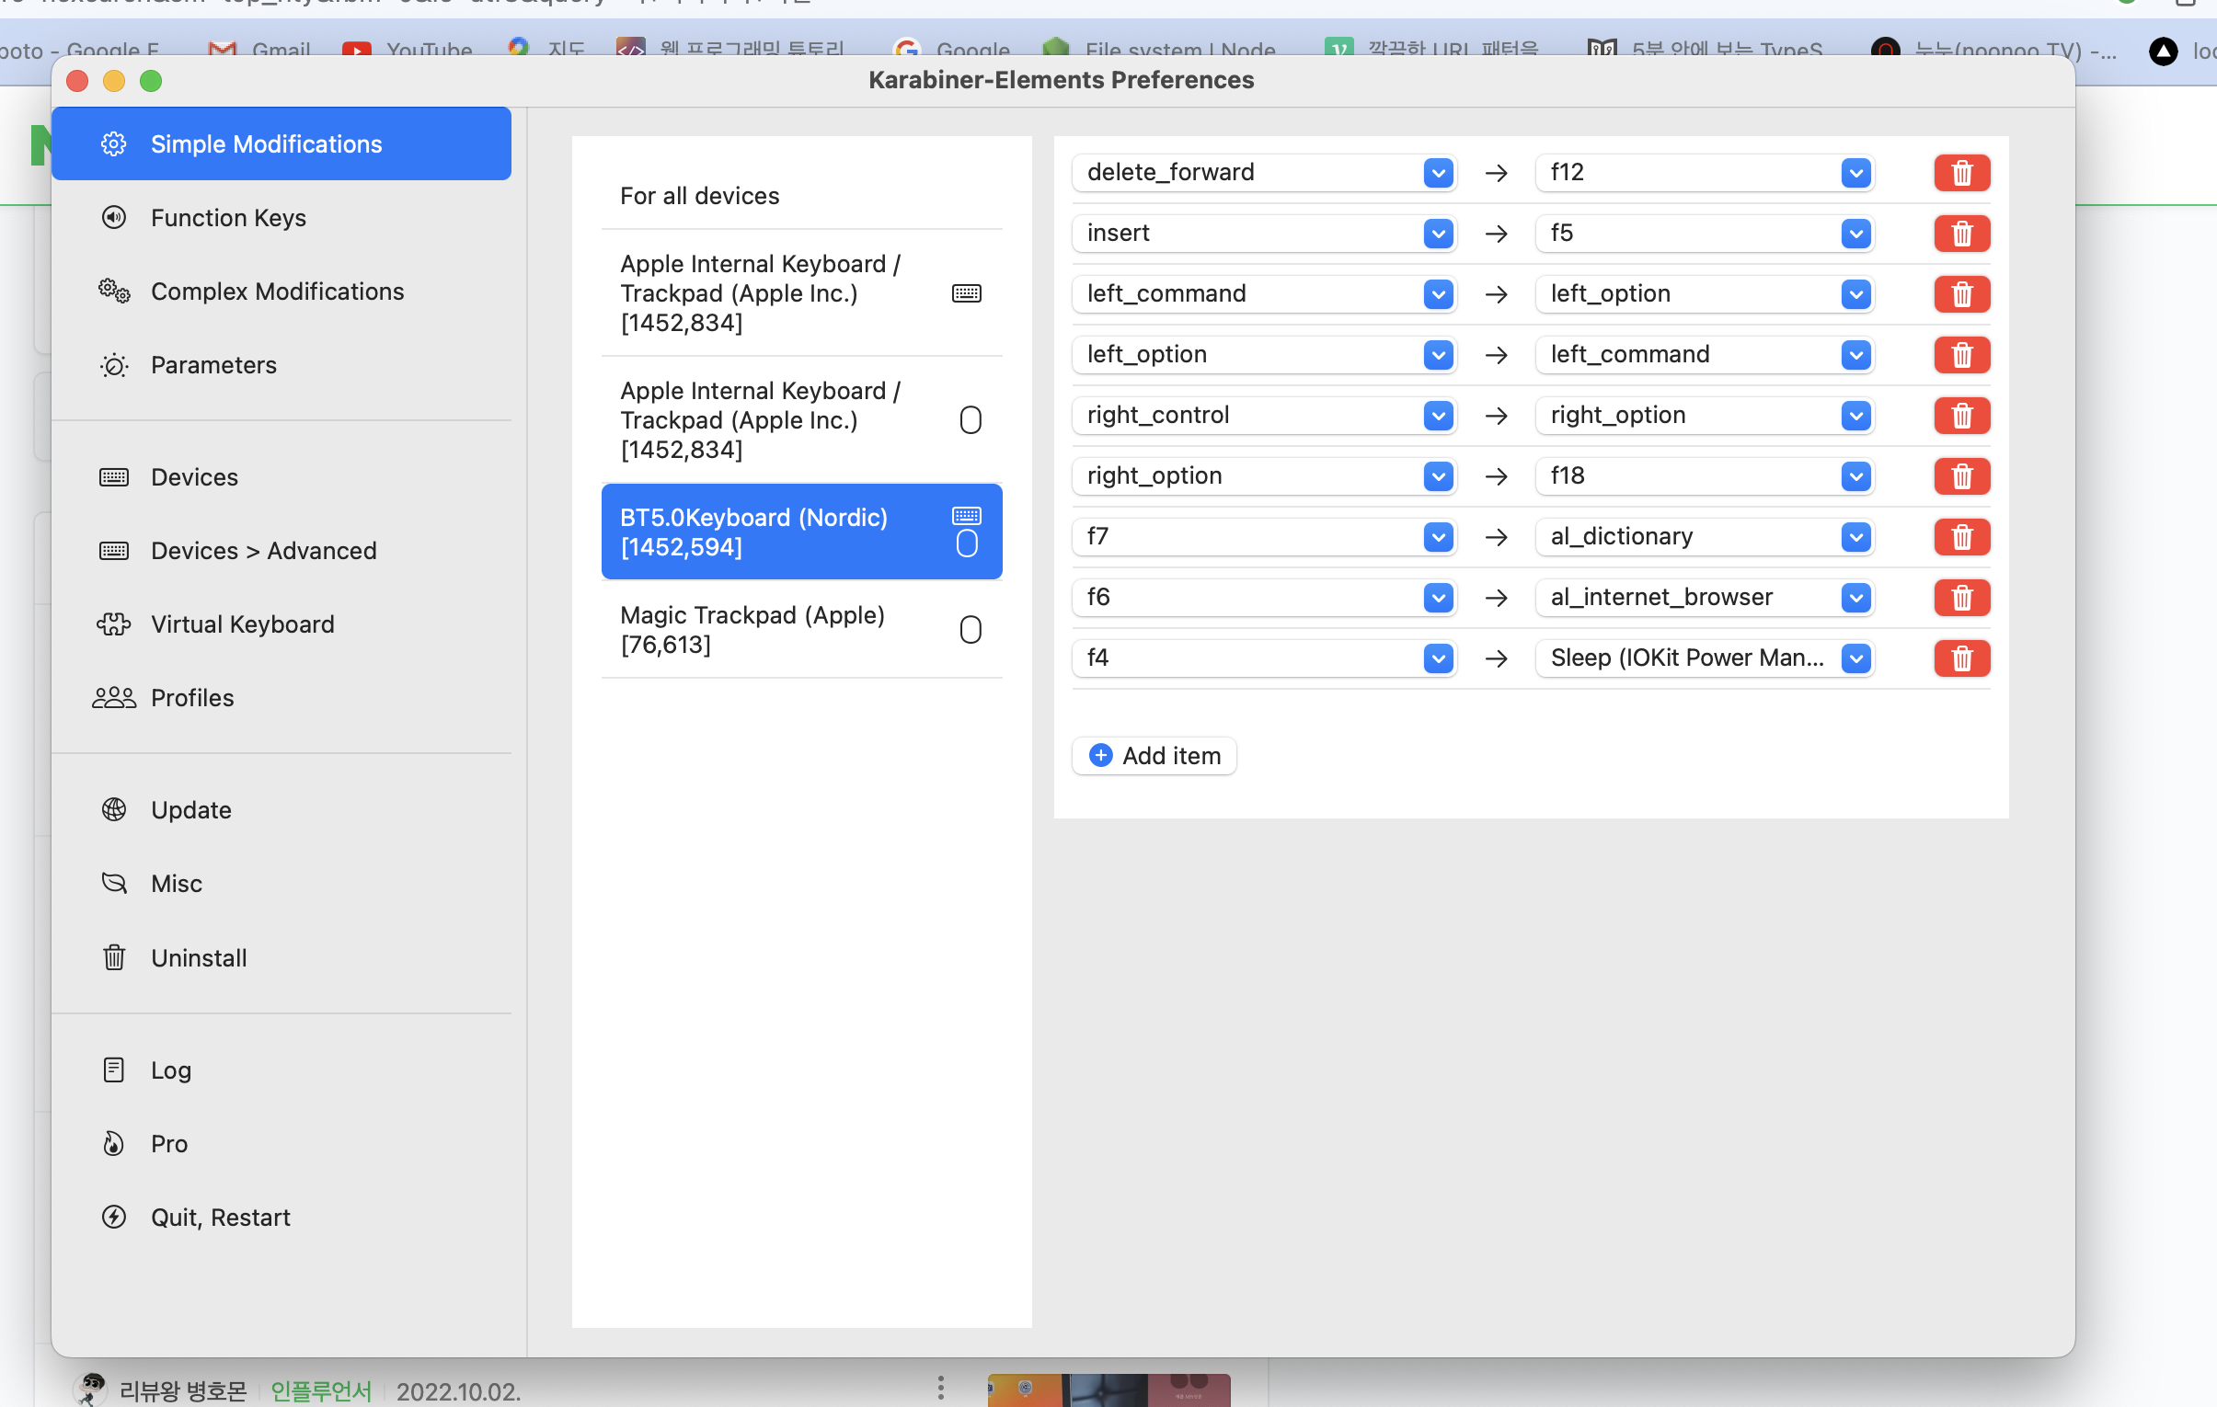Delete the f4 to Sleep mapping

point(1961,658)
